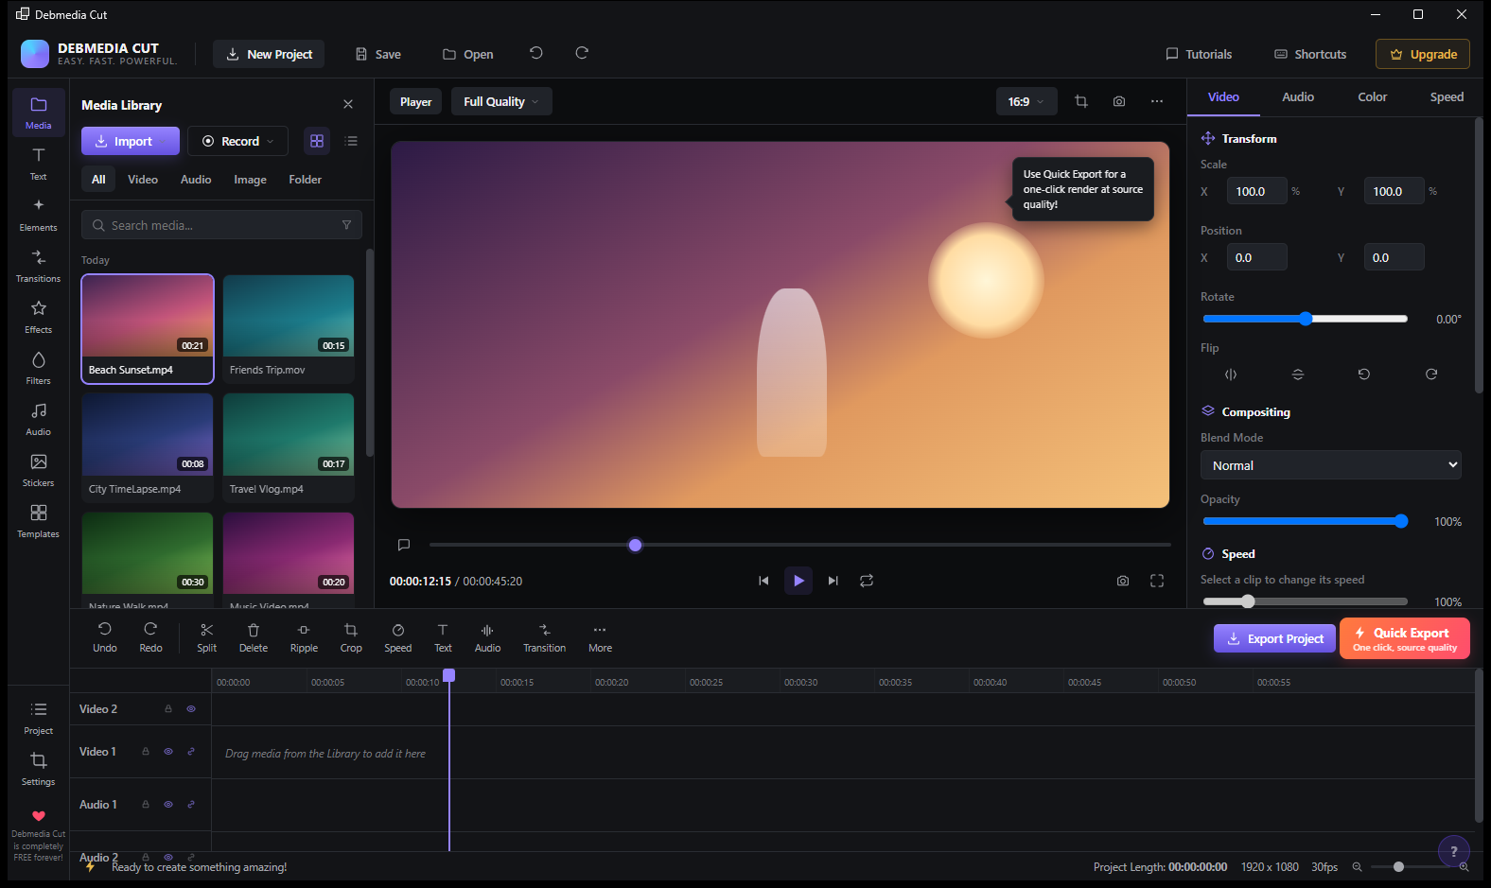Open the More tools ellipsis in timeline toolbar

click(600, 637)
